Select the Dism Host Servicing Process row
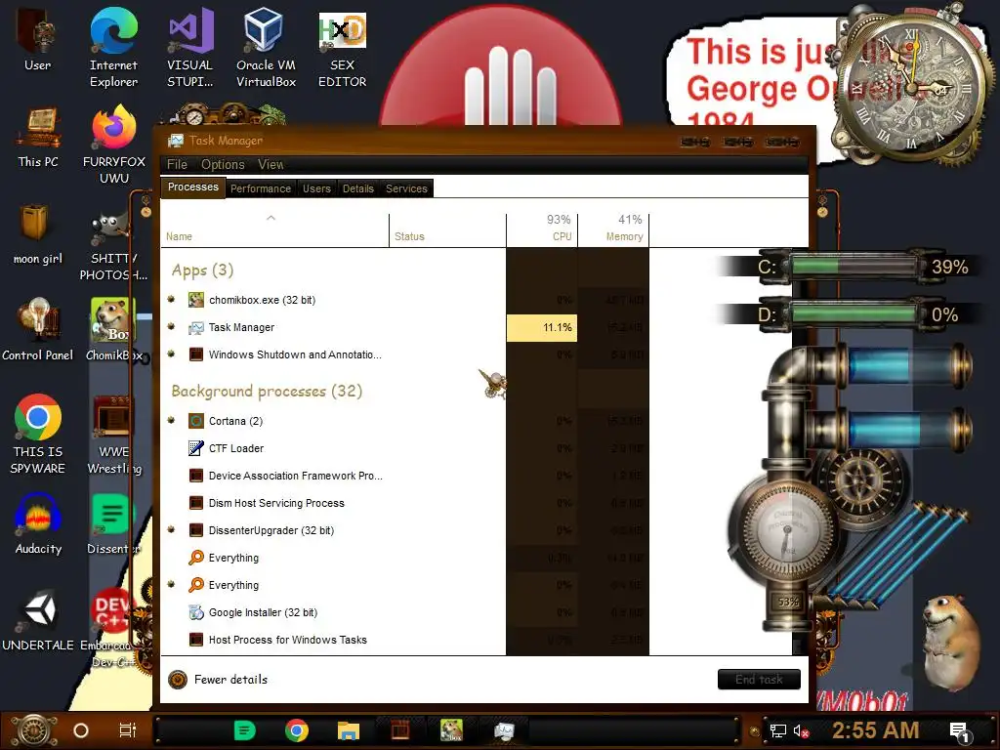1000x750 pixels. [x=405, y=503]
